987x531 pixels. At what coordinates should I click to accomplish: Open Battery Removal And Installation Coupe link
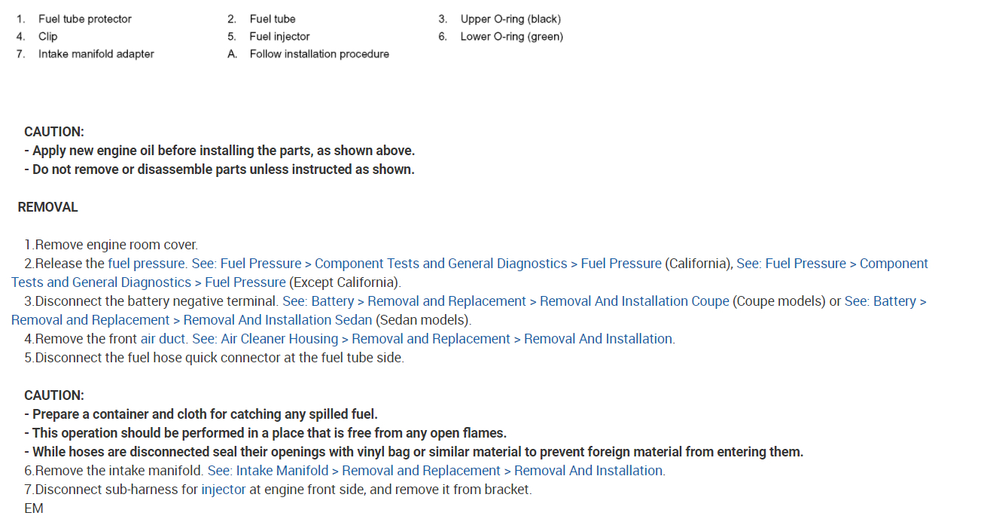coord(506,301)
